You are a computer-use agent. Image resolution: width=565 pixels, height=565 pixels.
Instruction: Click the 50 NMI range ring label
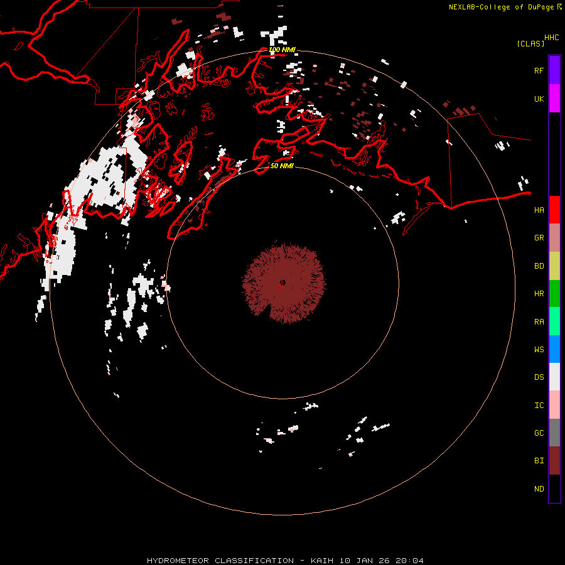pyautogui.click(x=282, y=166)
